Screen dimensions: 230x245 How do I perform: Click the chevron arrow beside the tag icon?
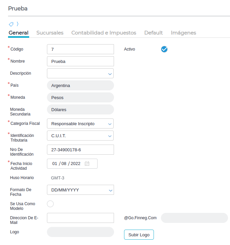click(x=17, y=24)
